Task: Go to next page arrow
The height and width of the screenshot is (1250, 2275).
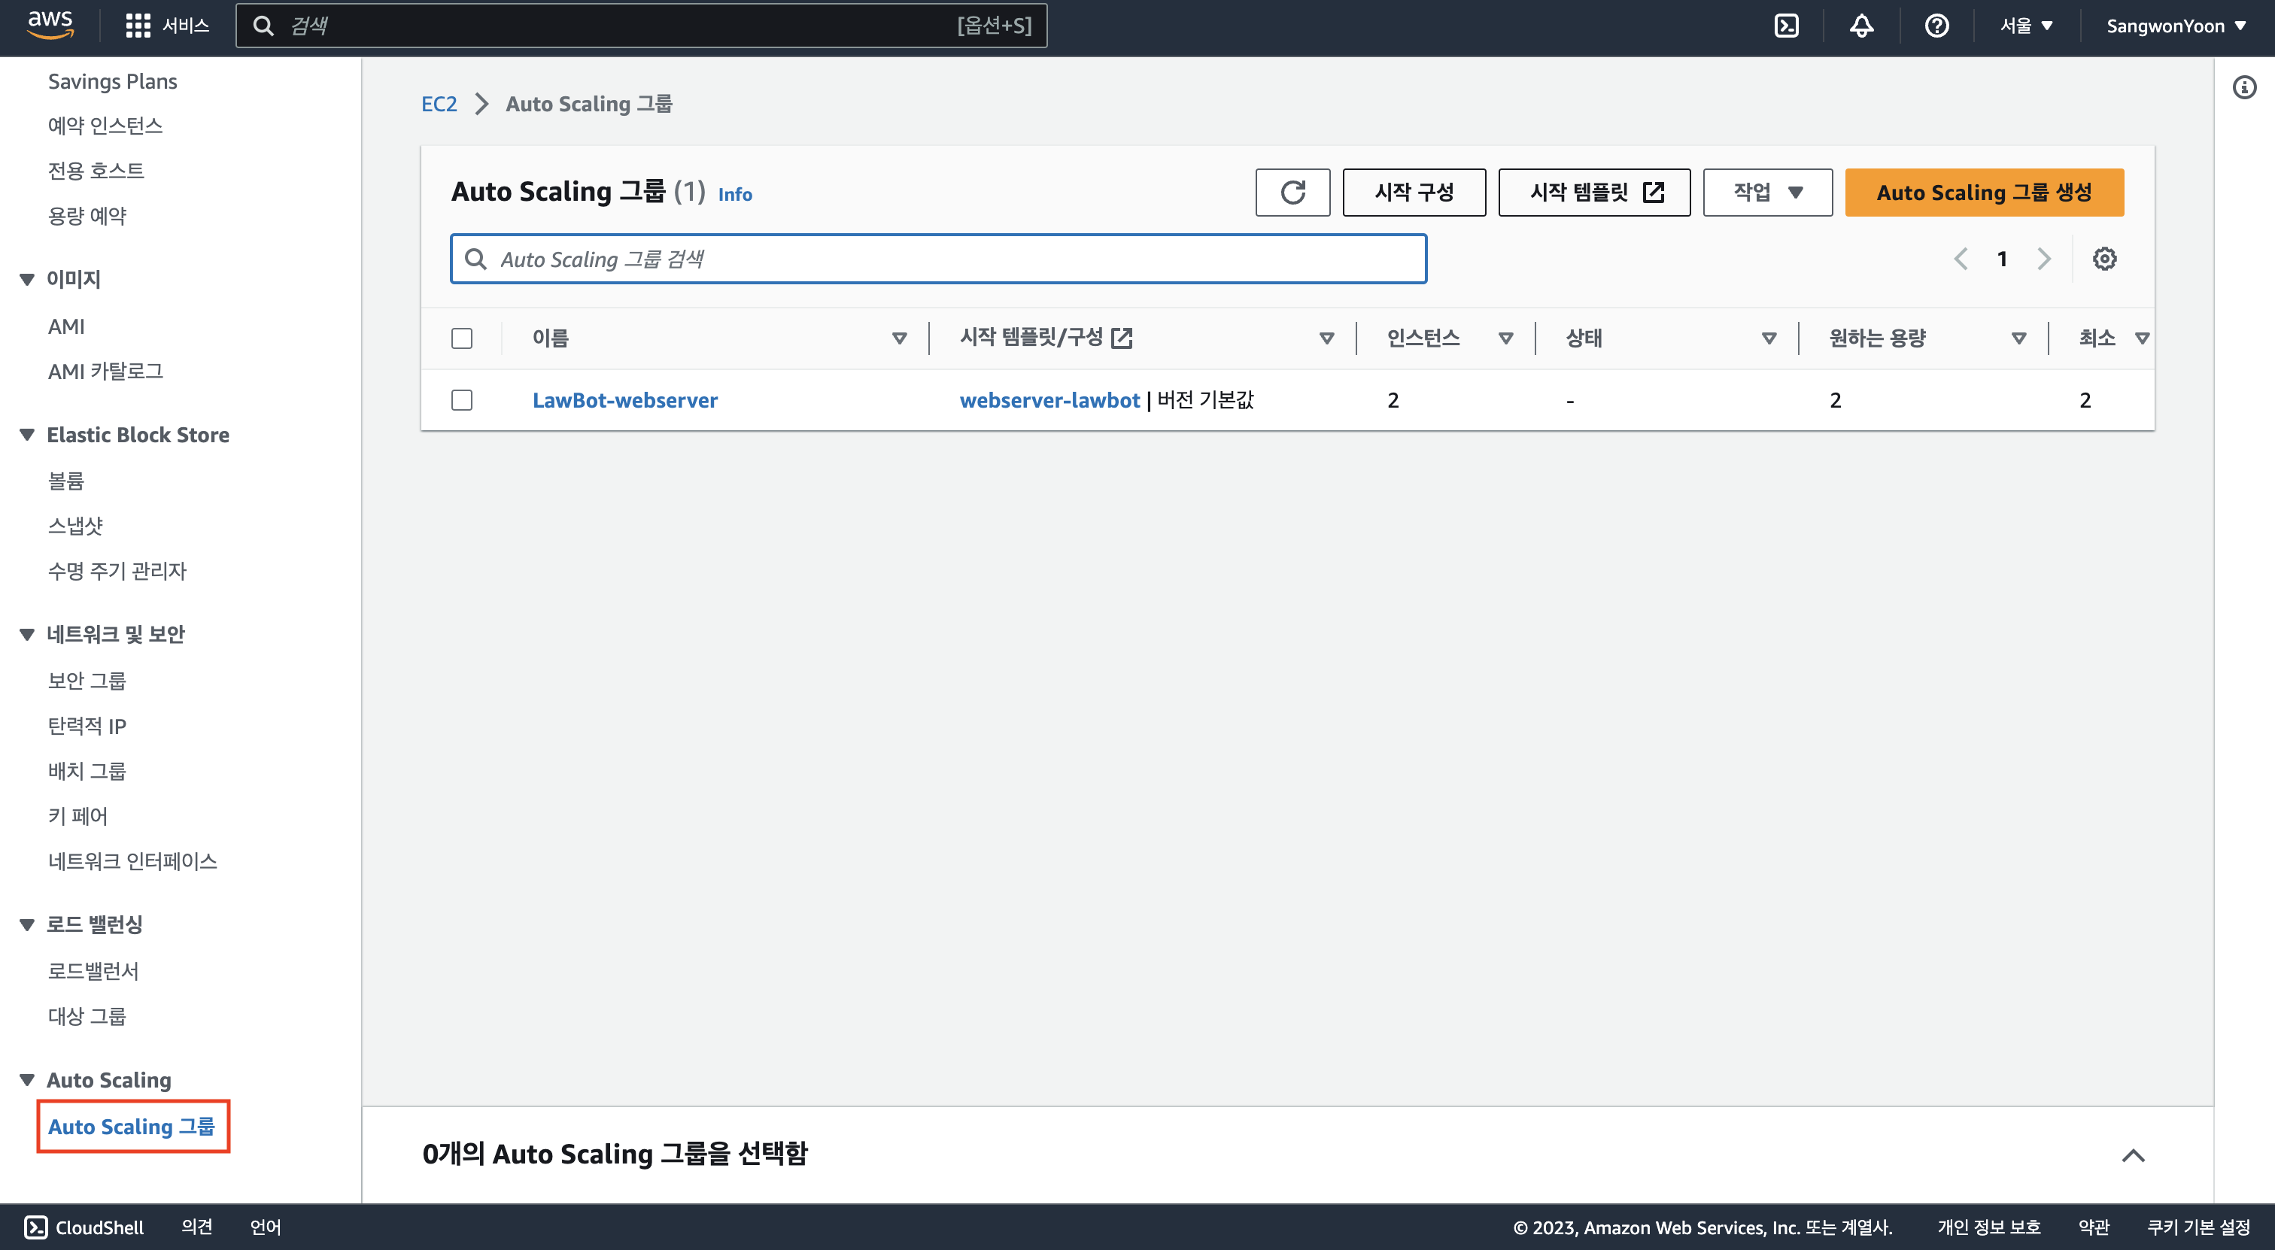Action: [x=2043, y=259]
